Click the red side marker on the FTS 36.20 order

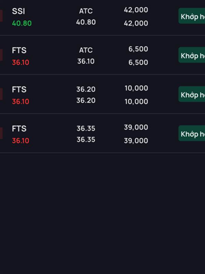pyautogui.click(x=1, y=94)
